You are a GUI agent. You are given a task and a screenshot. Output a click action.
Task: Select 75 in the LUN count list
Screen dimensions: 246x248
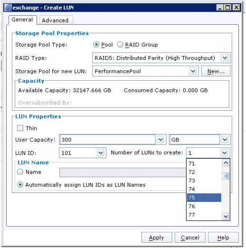[204, 198]
